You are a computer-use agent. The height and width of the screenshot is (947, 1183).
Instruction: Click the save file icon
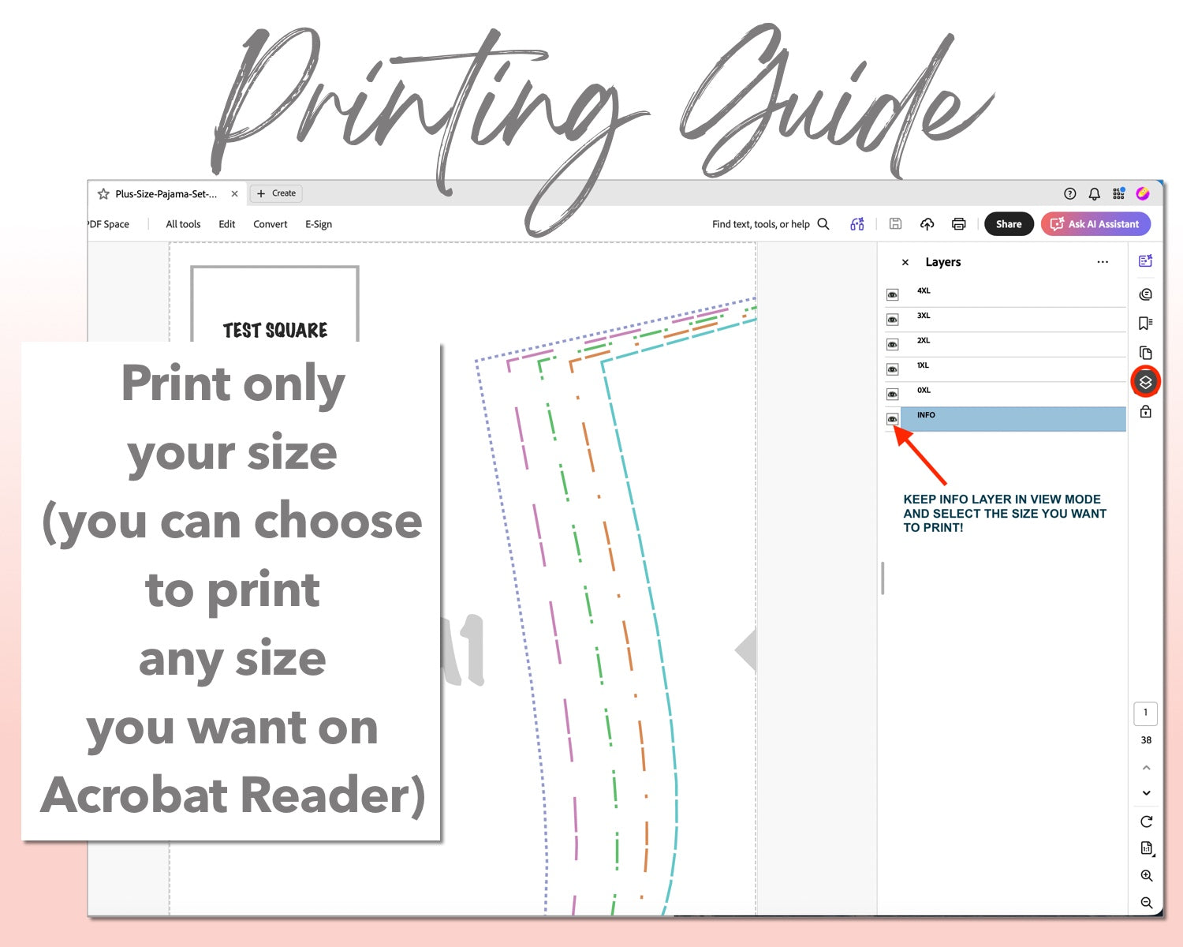pos(896,224)
